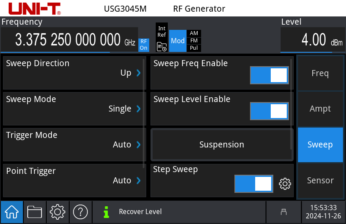
Task: Open the file folder icon
Action: [35, 212]
